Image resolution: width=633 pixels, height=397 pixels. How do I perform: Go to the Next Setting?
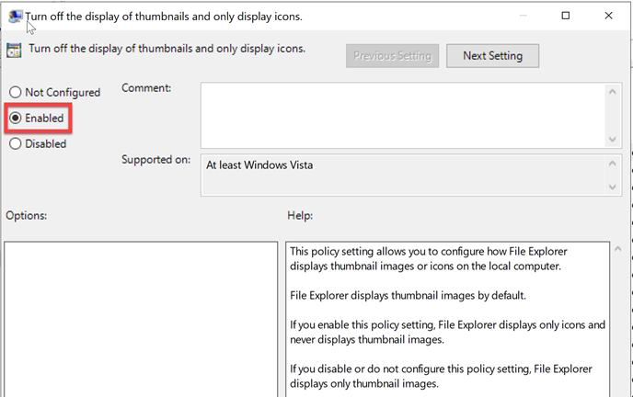[x=492, y=56]
